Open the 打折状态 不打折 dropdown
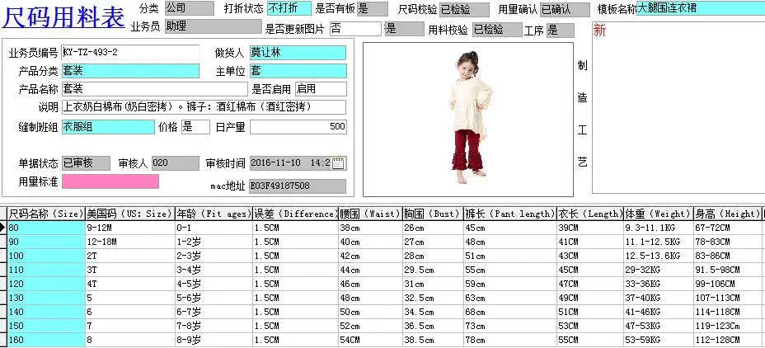Viewport: 765px width, 348px height. tap(289, 8)
